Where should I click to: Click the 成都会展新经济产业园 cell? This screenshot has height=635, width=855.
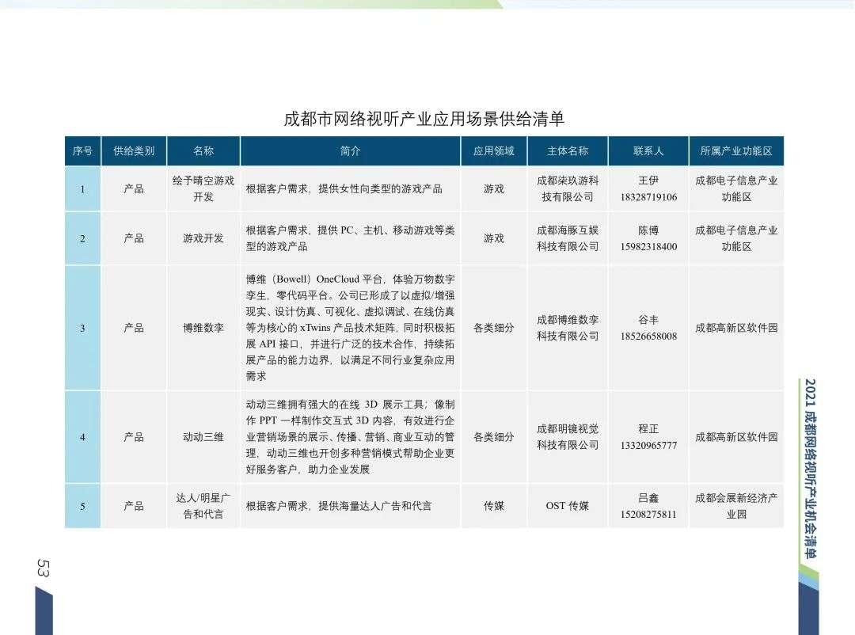pyautogui.click(x=736, y=506)
